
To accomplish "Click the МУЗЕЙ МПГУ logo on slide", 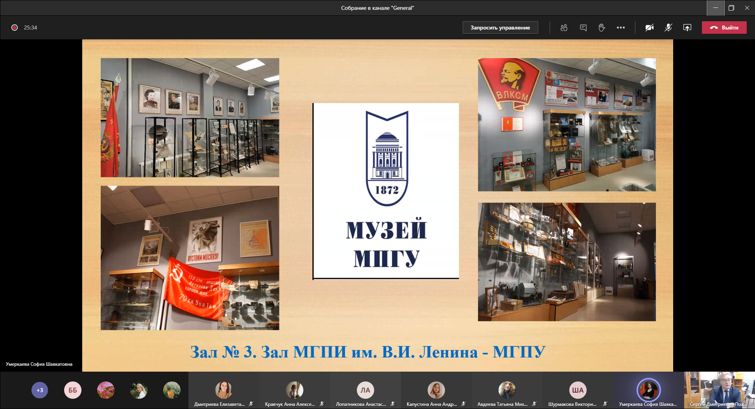I will click(386, 191).
